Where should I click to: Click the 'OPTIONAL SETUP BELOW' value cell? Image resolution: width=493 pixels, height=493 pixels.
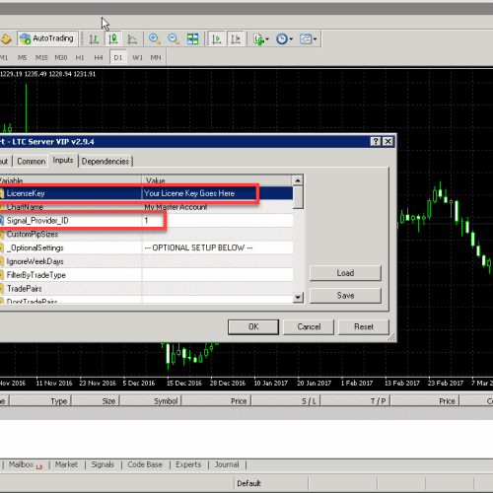tap(217, 247)
